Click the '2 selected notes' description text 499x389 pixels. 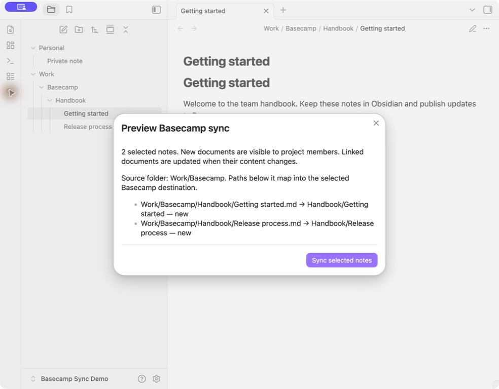click(242, 157)
